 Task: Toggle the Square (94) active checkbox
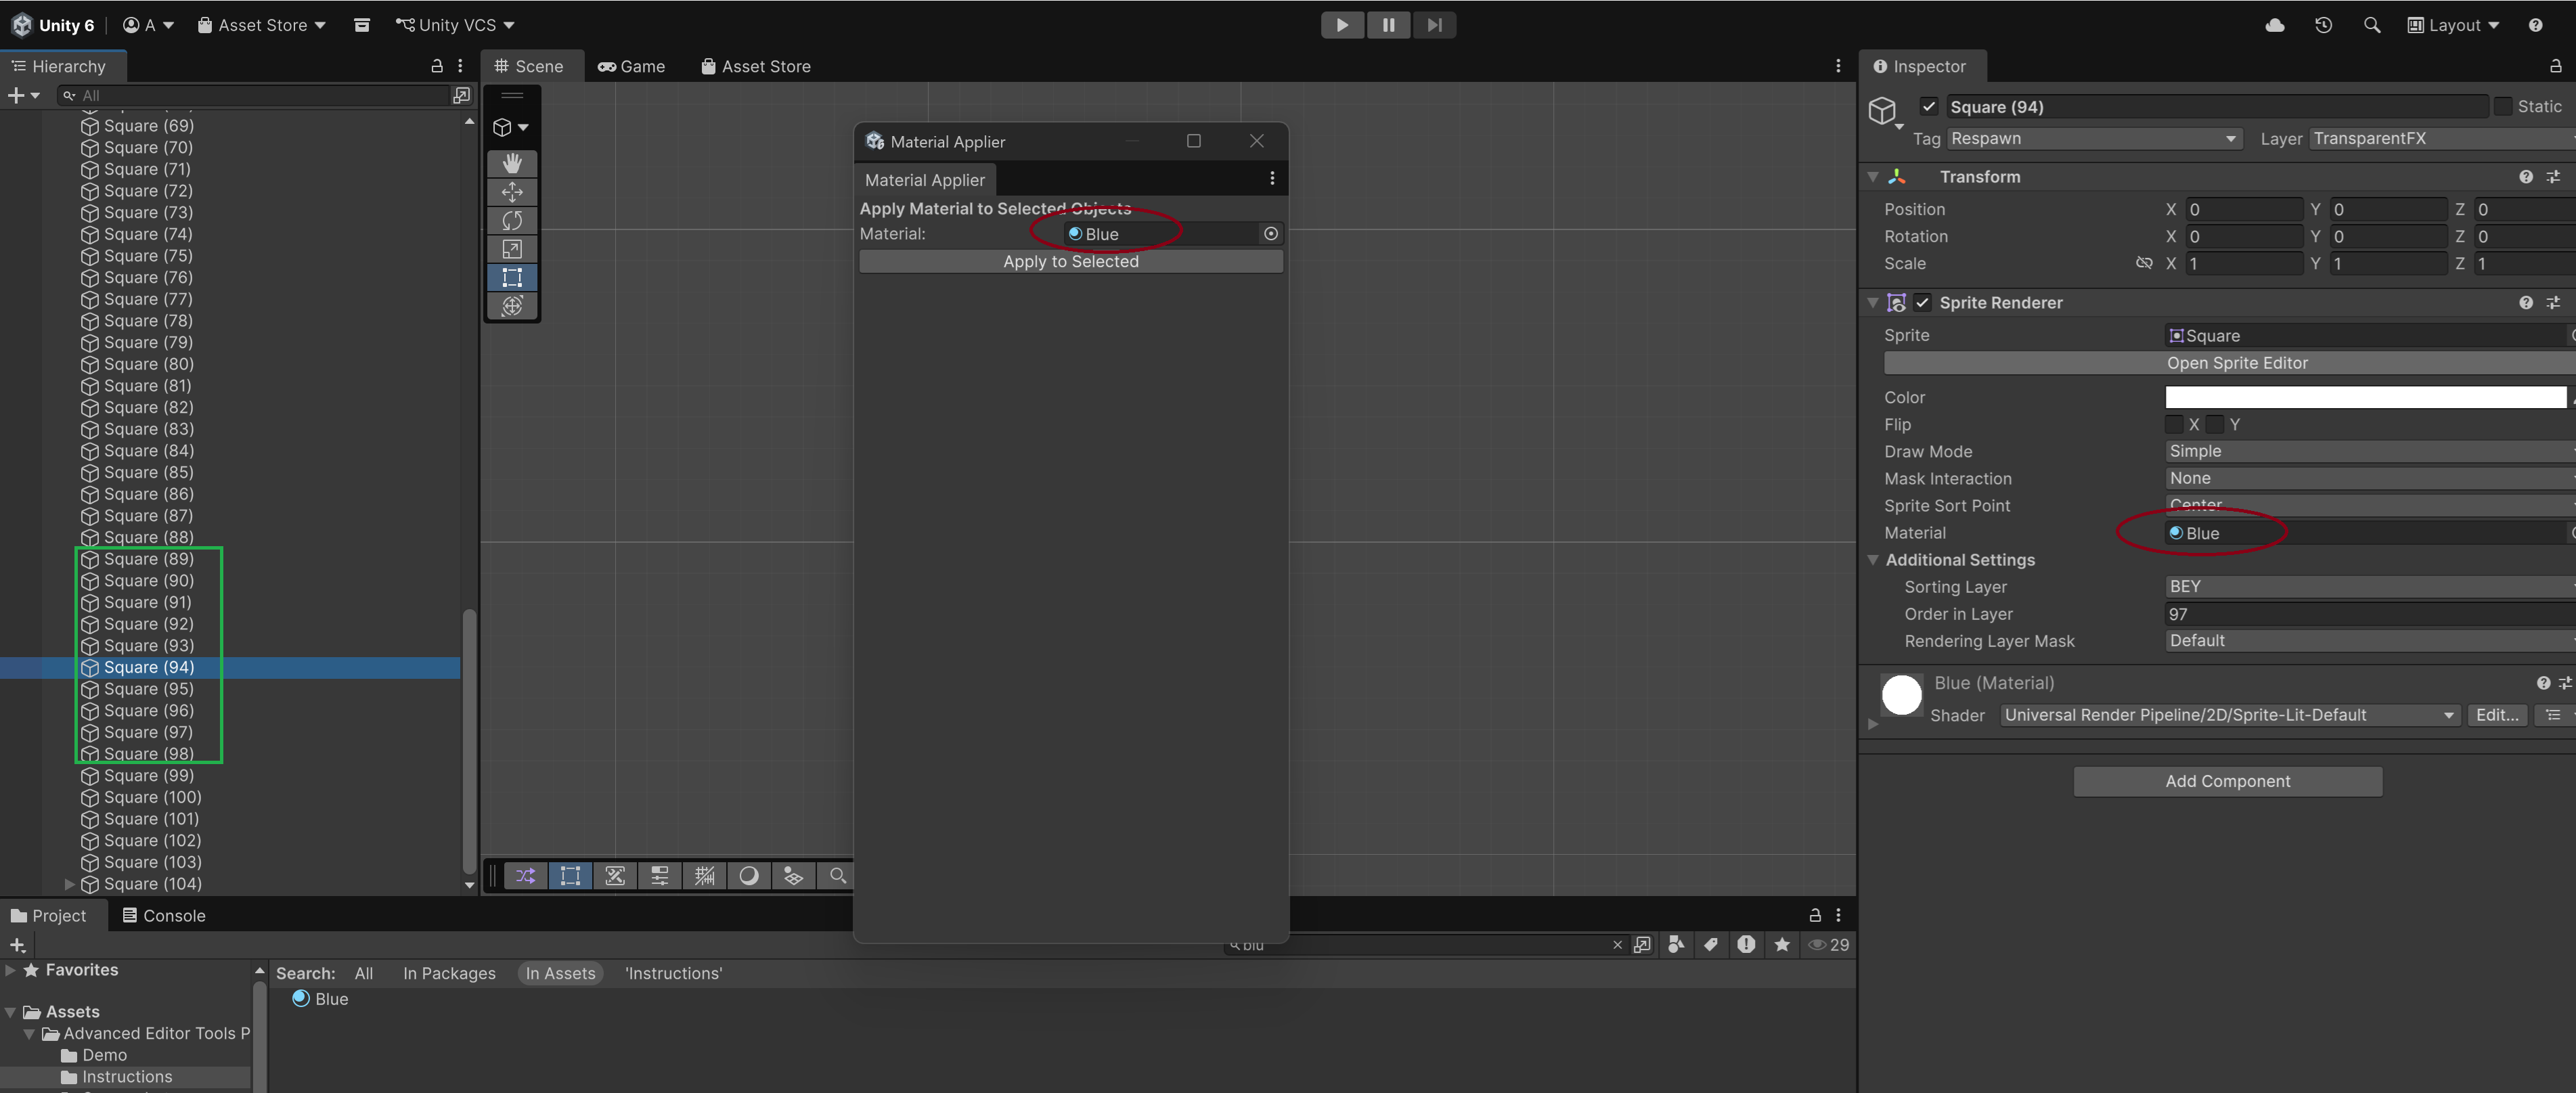(x=1928, y=107)
